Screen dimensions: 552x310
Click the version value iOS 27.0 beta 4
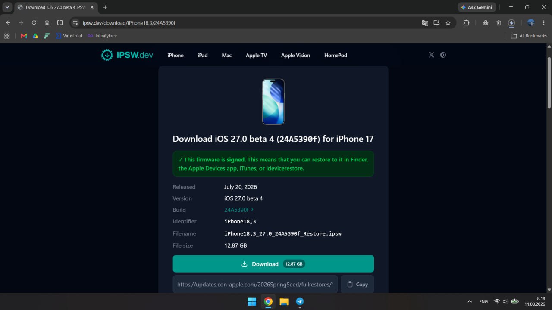coord(244,198)
